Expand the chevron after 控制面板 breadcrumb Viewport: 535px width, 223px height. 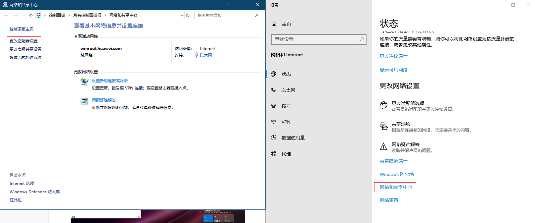point(69,15)
